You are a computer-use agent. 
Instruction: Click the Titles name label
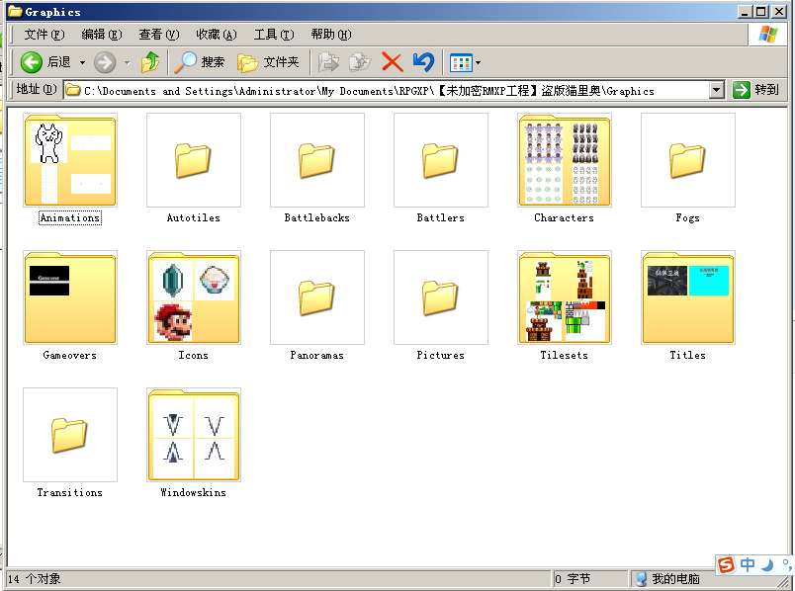click(x=688, y=356)
